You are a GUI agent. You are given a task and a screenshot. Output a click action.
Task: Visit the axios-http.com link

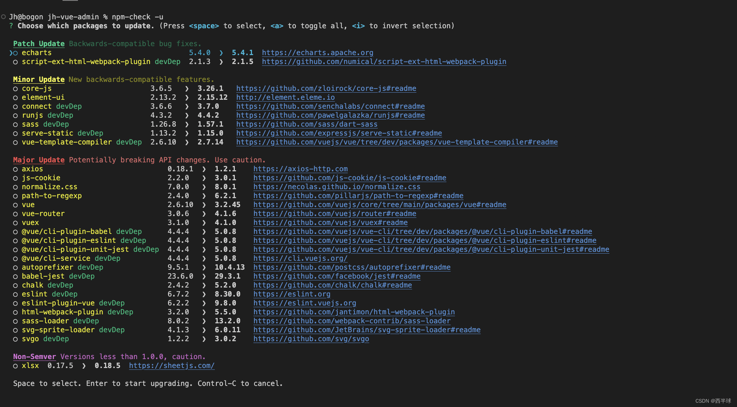click(x=300, y=169)
